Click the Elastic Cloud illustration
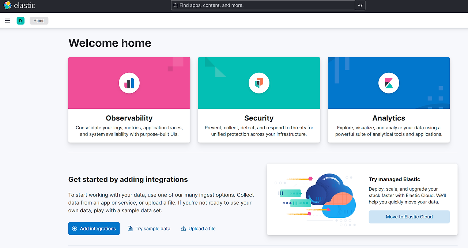468x248 pixels. (x=314, y=199)
